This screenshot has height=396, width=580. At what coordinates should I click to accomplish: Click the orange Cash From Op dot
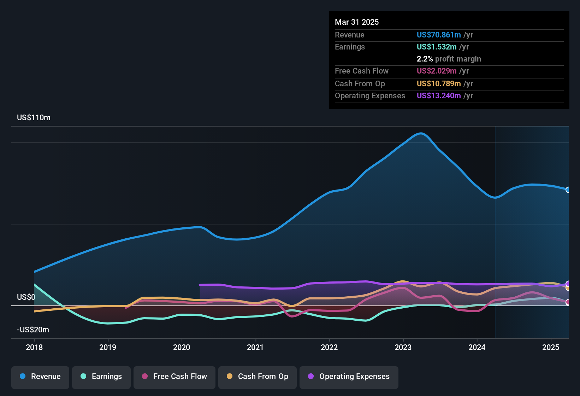coord(230,376)
